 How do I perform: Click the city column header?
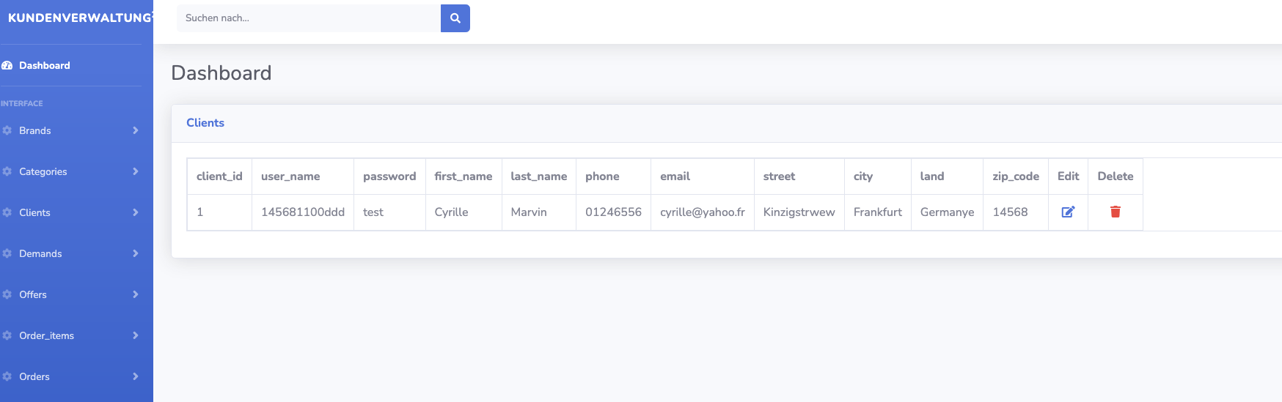pos(877,176)
